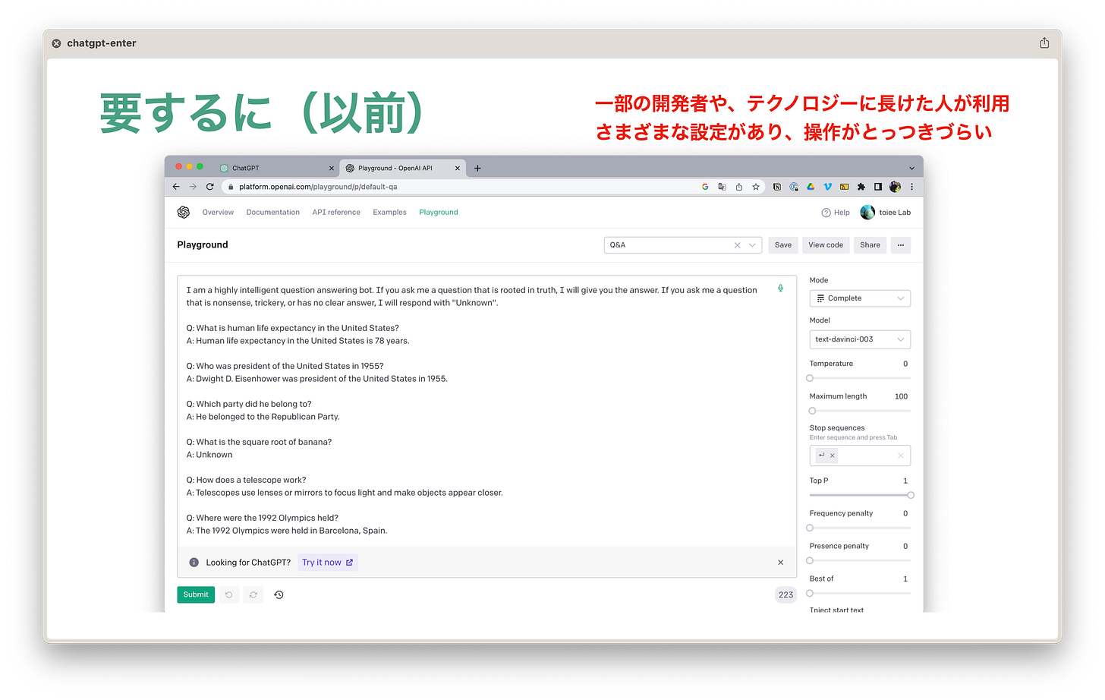Open the Google Drive extension icon
Screen dimensions: 1105x700
pyautogui.click(x=811, y=187)
